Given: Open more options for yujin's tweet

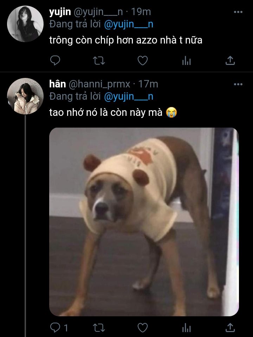Looking at the screenshot, I should click(x=238, y=12).
